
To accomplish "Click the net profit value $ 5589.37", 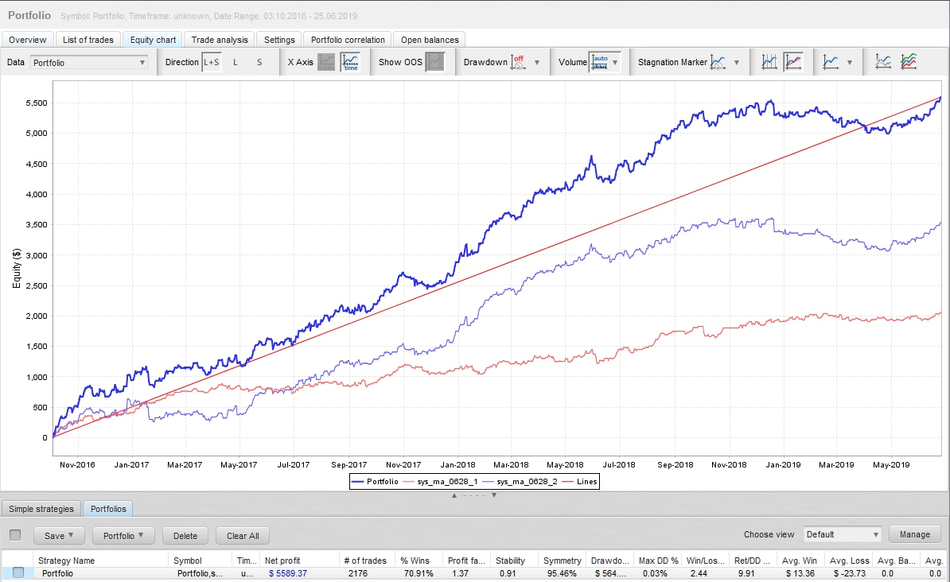I will pos(288,573).
